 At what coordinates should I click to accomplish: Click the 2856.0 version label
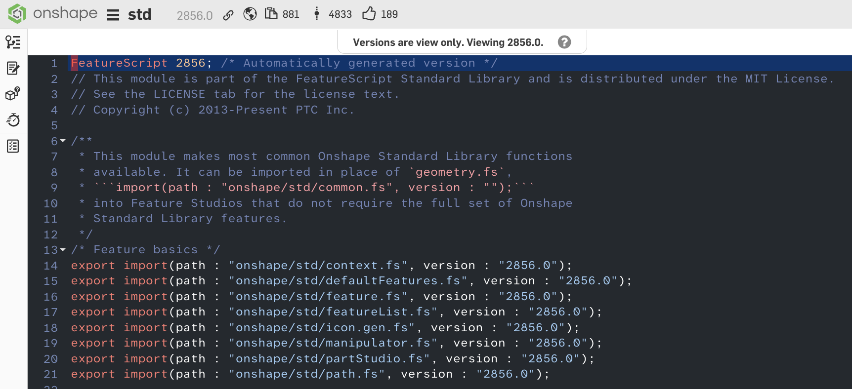tap(195, 16)
